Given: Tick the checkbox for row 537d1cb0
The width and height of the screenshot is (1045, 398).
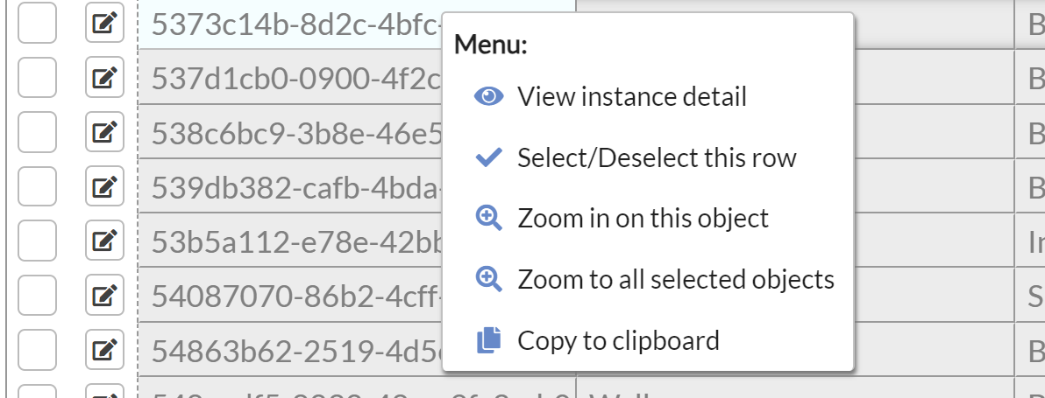Looking at the screenshot, I should pos(38,79).
